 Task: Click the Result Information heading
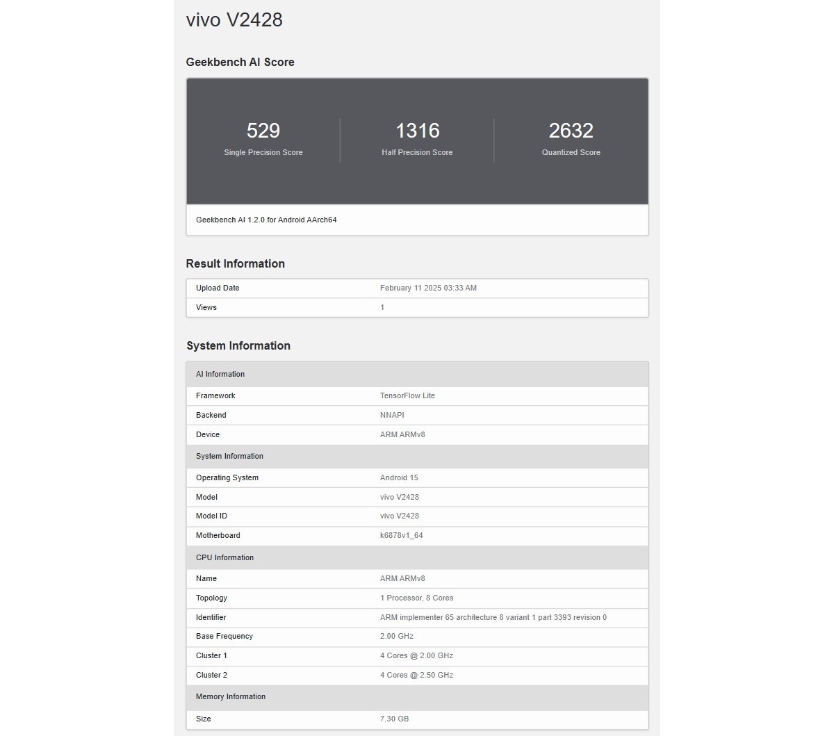pos(235,263)
